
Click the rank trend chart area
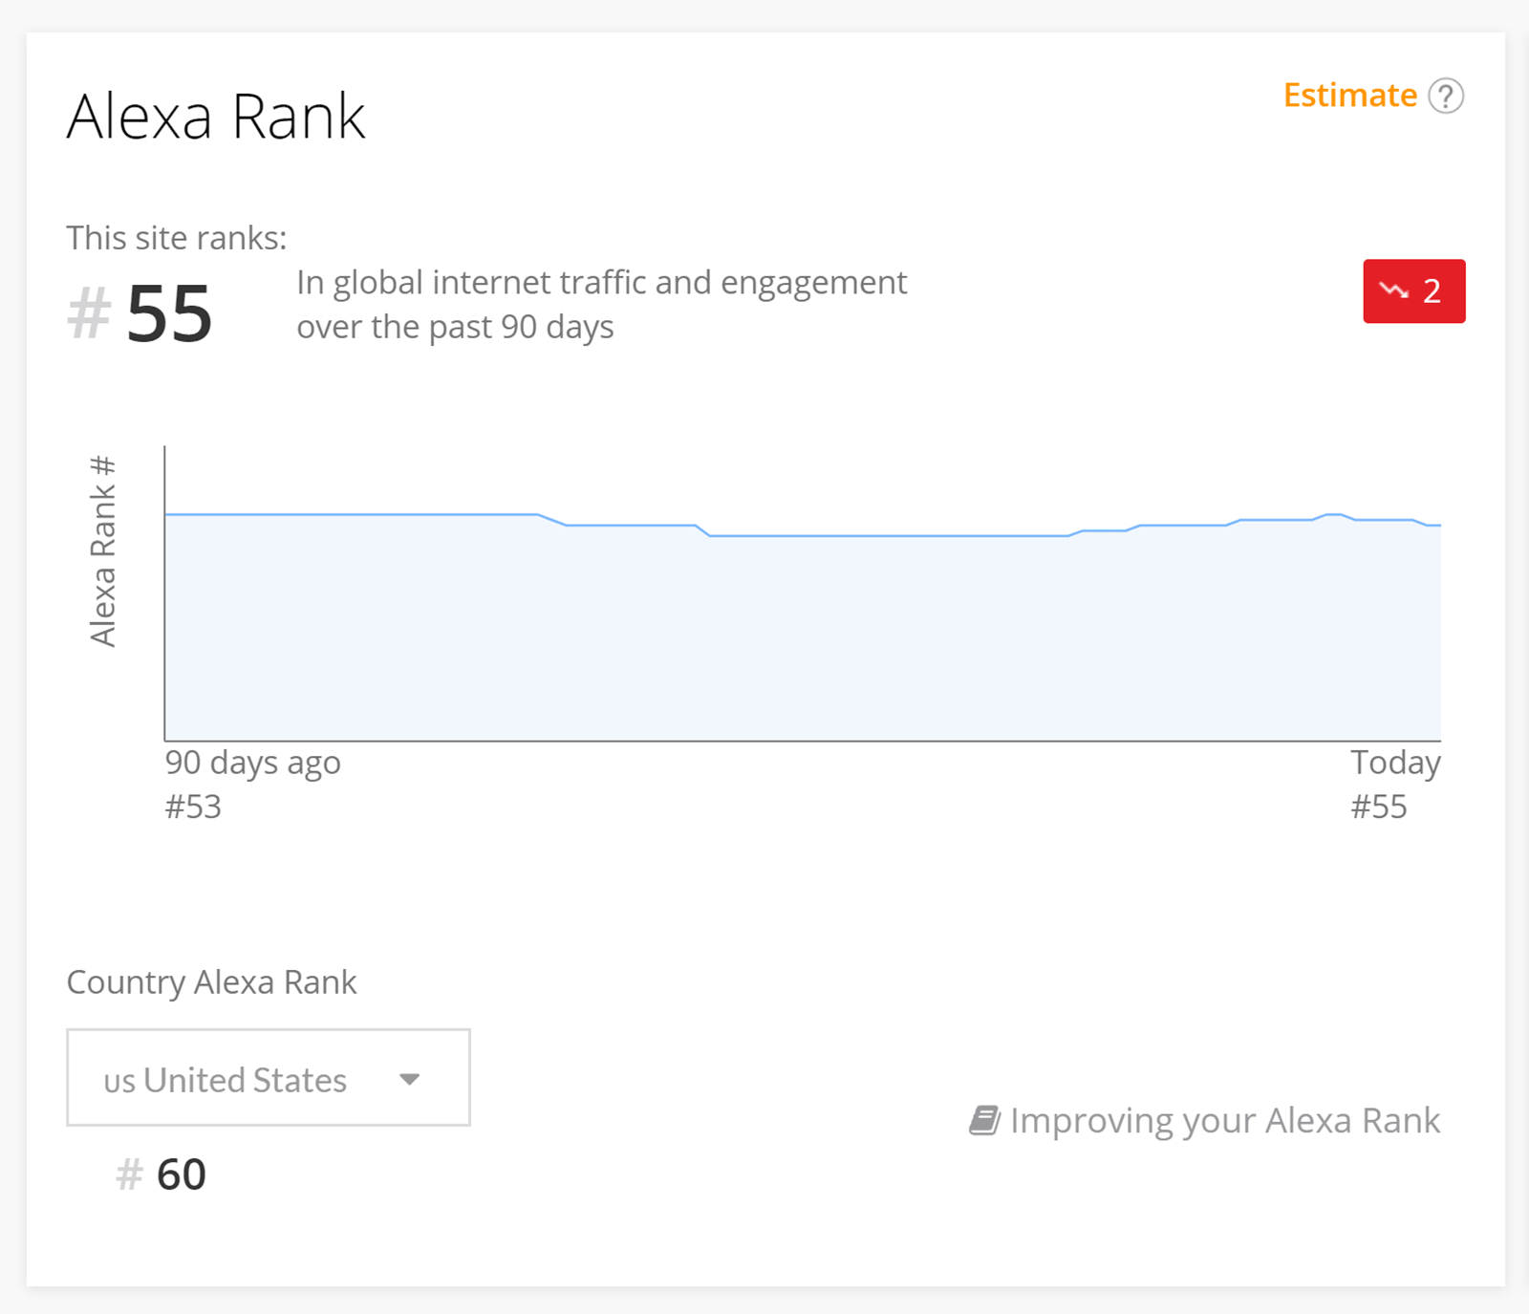coord(803,593)
